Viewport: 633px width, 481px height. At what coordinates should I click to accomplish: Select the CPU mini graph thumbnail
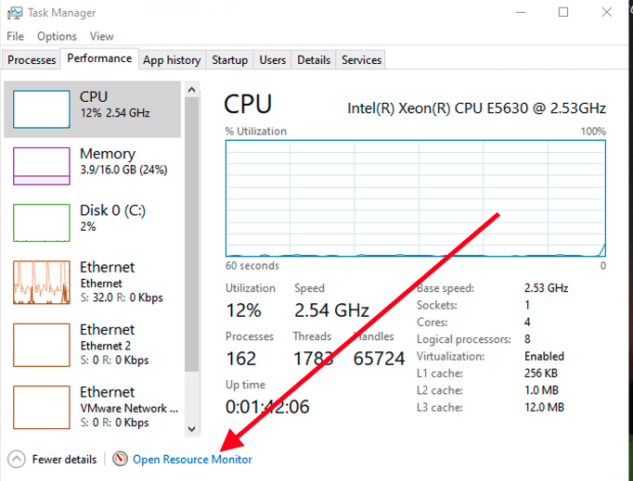coord(41,108)
